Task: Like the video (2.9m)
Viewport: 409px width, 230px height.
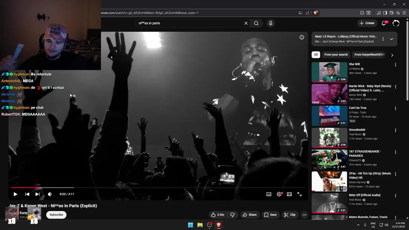Action: (218, 215)
